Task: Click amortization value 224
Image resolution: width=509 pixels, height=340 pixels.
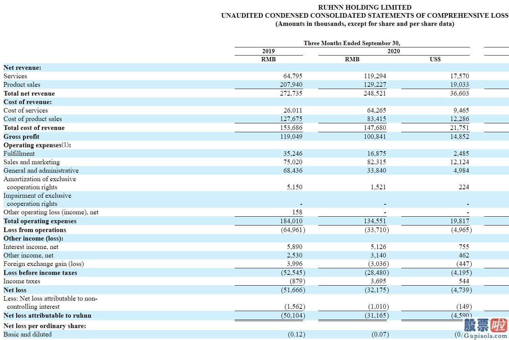Action: [x=464, y=187]
